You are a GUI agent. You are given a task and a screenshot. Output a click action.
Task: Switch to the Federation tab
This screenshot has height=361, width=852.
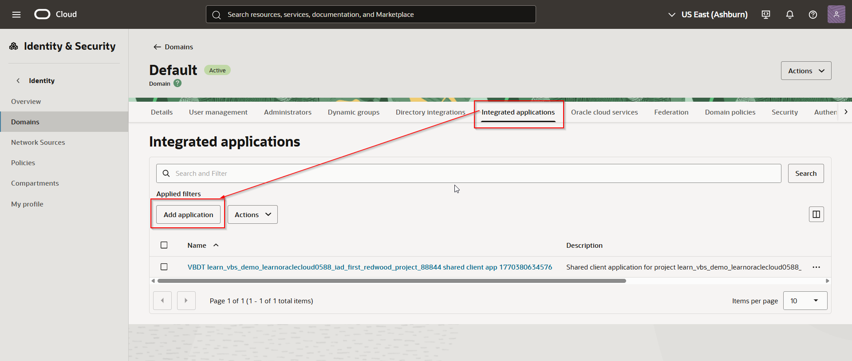tap(671, 112)
